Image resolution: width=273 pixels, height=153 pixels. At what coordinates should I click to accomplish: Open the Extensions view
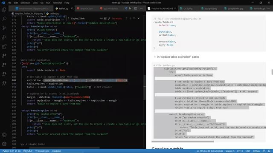tap(4, 46)
